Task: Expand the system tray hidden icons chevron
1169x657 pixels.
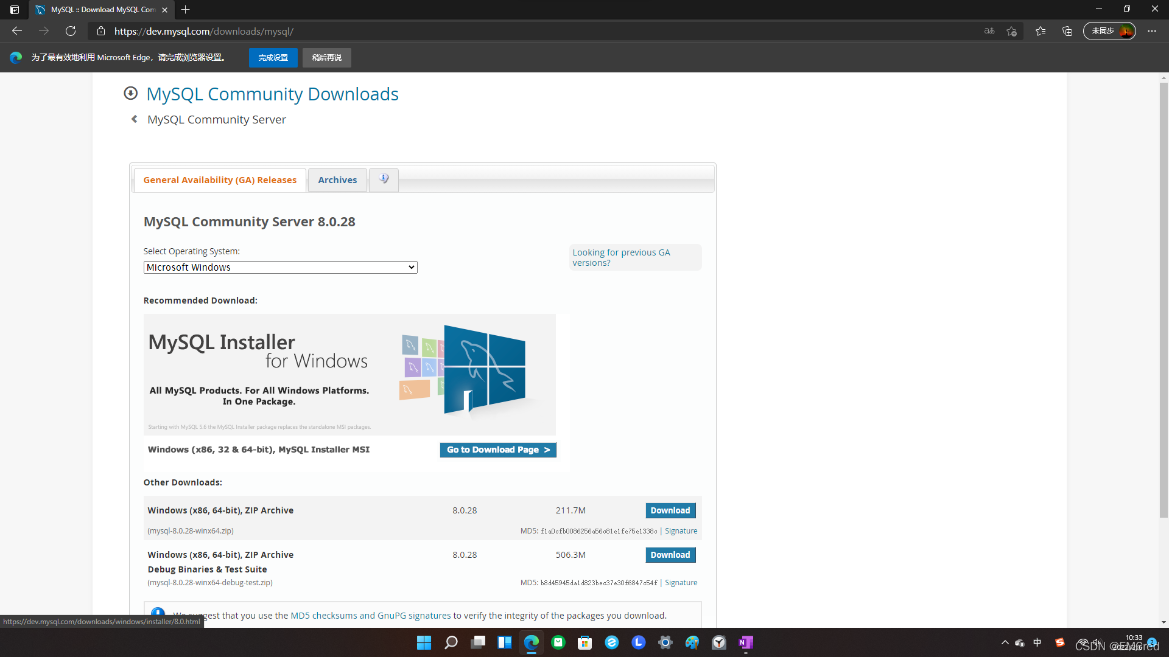Action: click(x=1005, y=642)
